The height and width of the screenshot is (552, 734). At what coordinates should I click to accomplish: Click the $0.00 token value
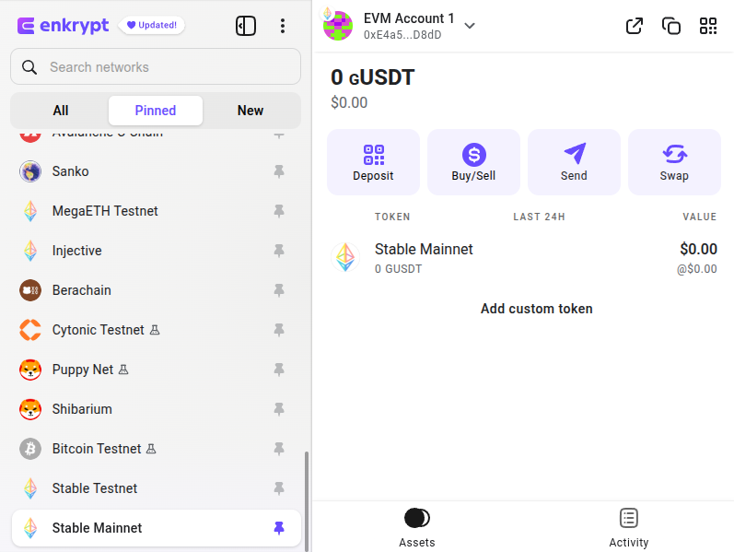tap(698, 250)
